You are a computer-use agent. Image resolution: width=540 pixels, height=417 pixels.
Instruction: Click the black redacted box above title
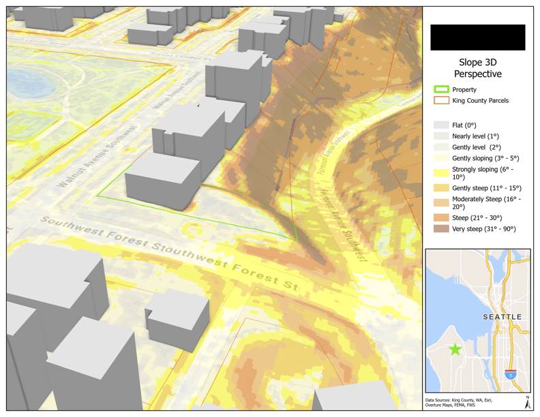point(477,37)
